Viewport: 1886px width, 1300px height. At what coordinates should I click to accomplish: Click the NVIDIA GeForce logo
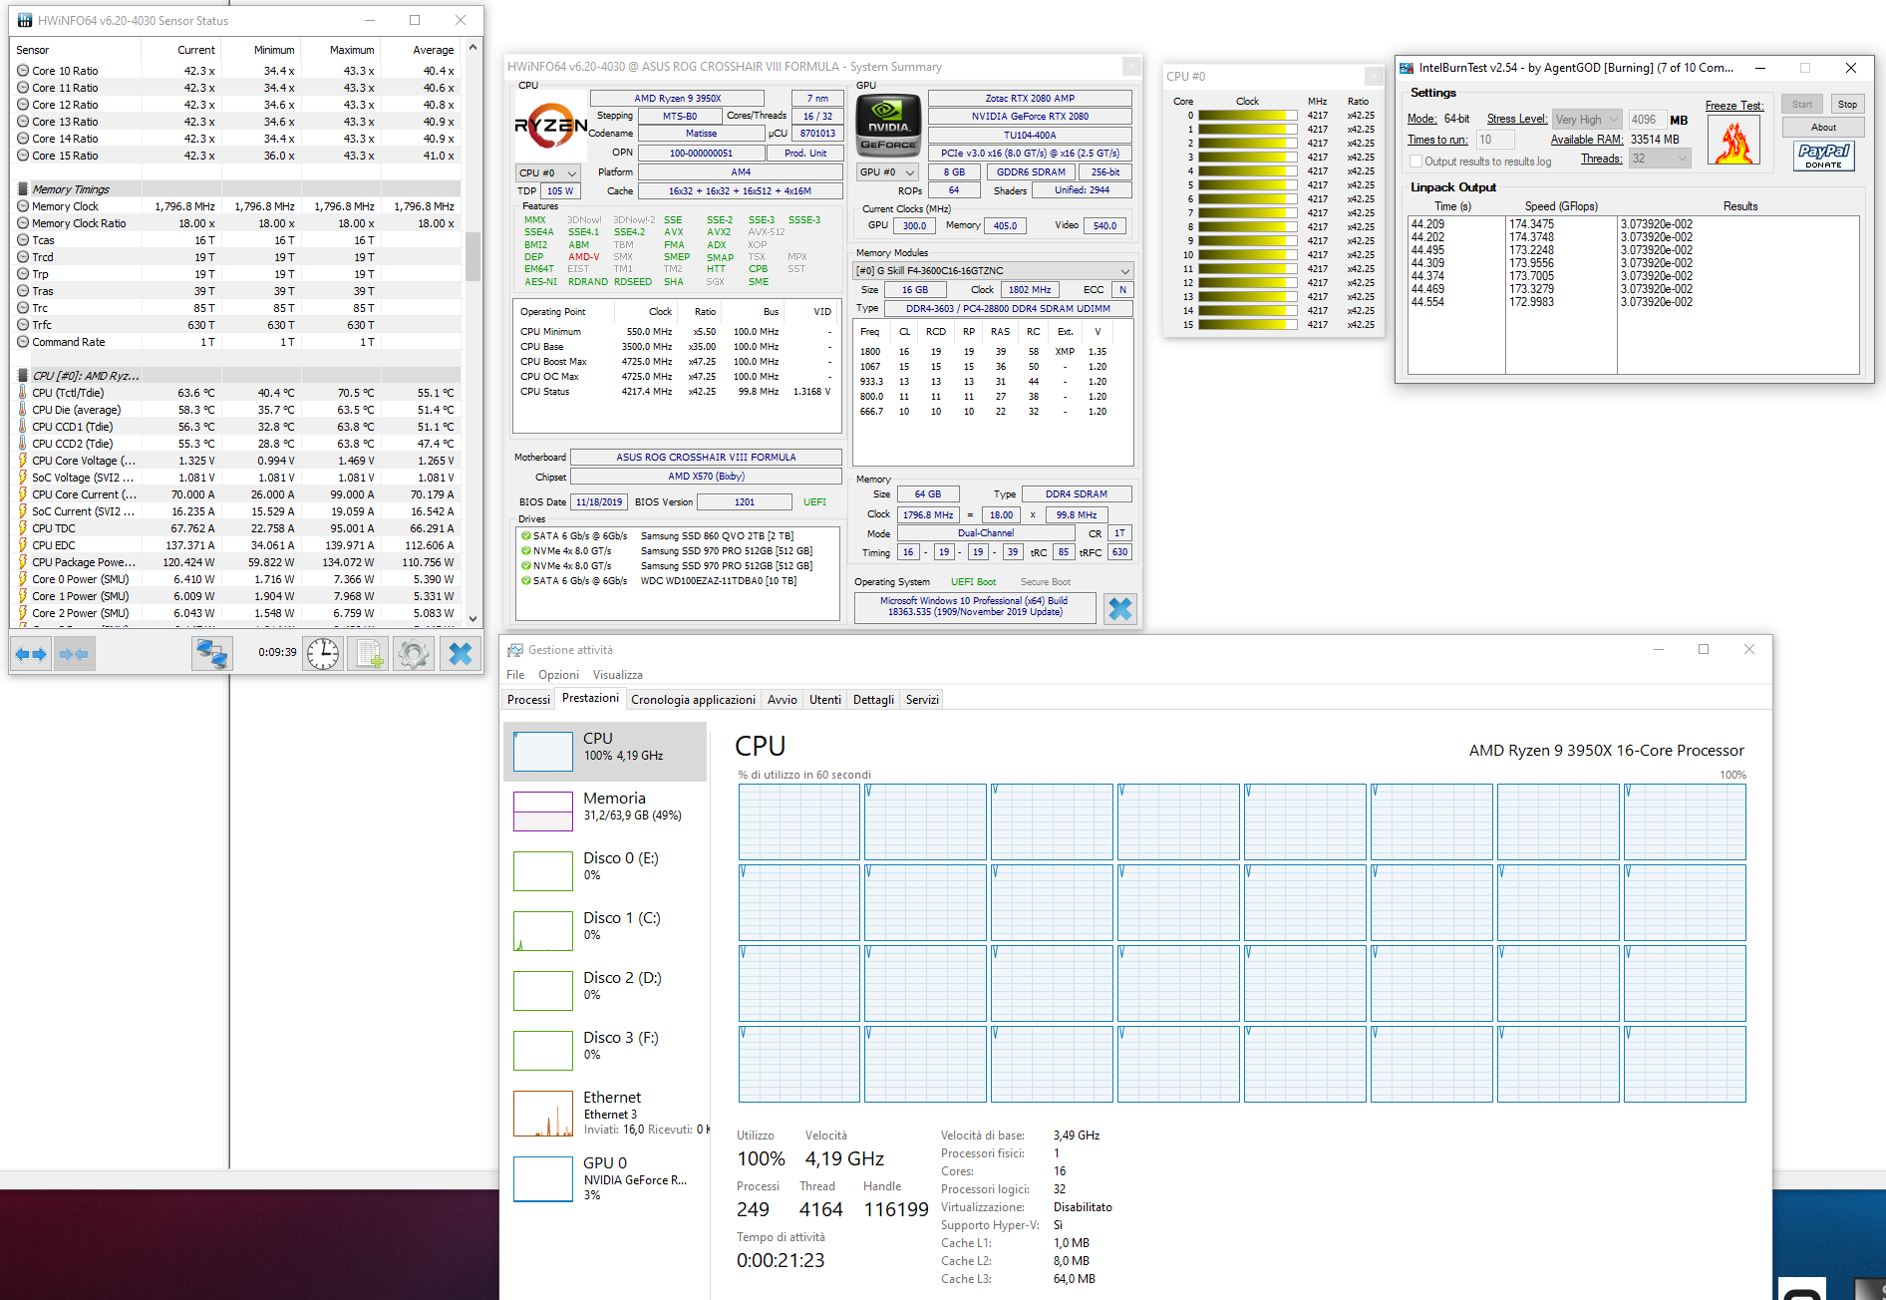coord(888,125)
